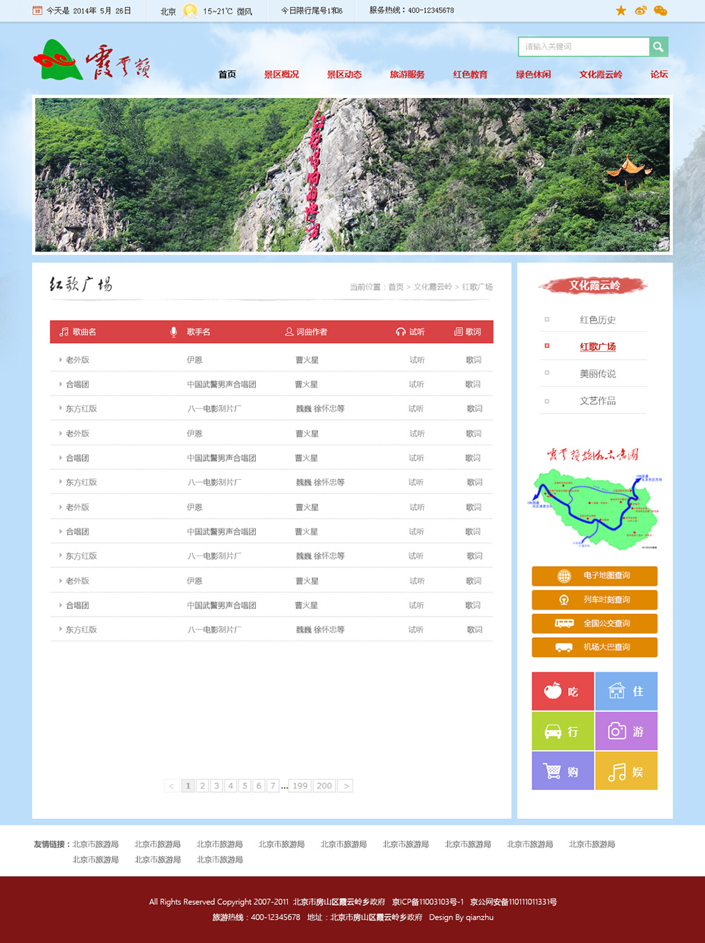Select 景区概况 in the navigation menu
Image resolution: width=705 pixels, height=943 pixels.
point(281,75)
